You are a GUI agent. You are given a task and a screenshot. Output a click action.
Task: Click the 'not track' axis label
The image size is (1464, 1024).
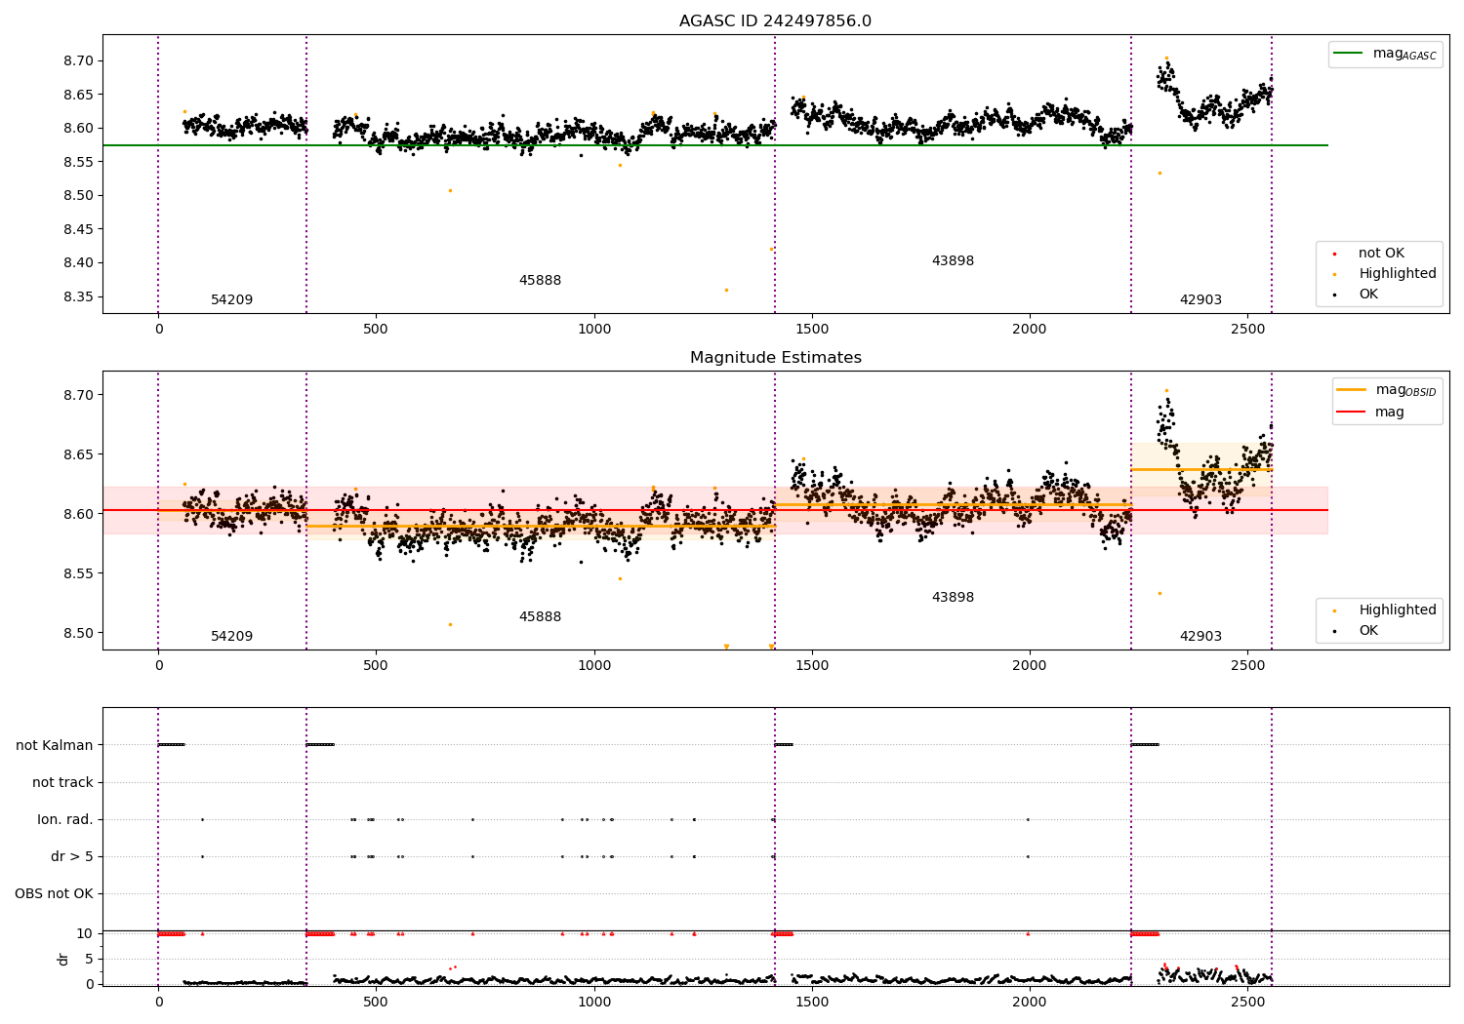pyautogui.click(x=62, y=782)
